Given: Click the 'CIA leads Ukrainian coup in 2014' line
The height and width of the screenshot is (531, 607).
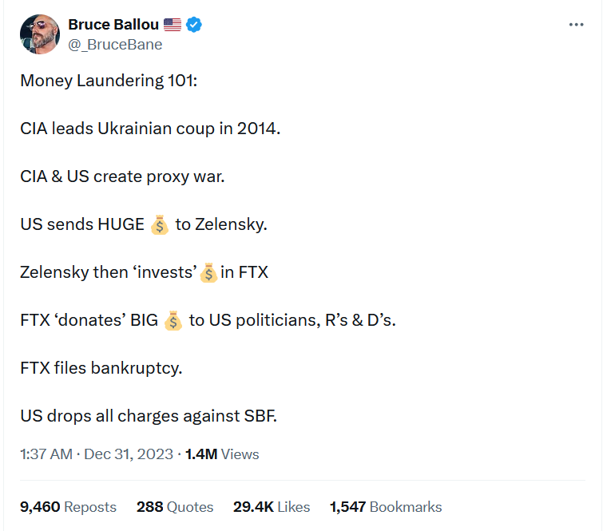Looking at the screenshot, I should point(150,129).
